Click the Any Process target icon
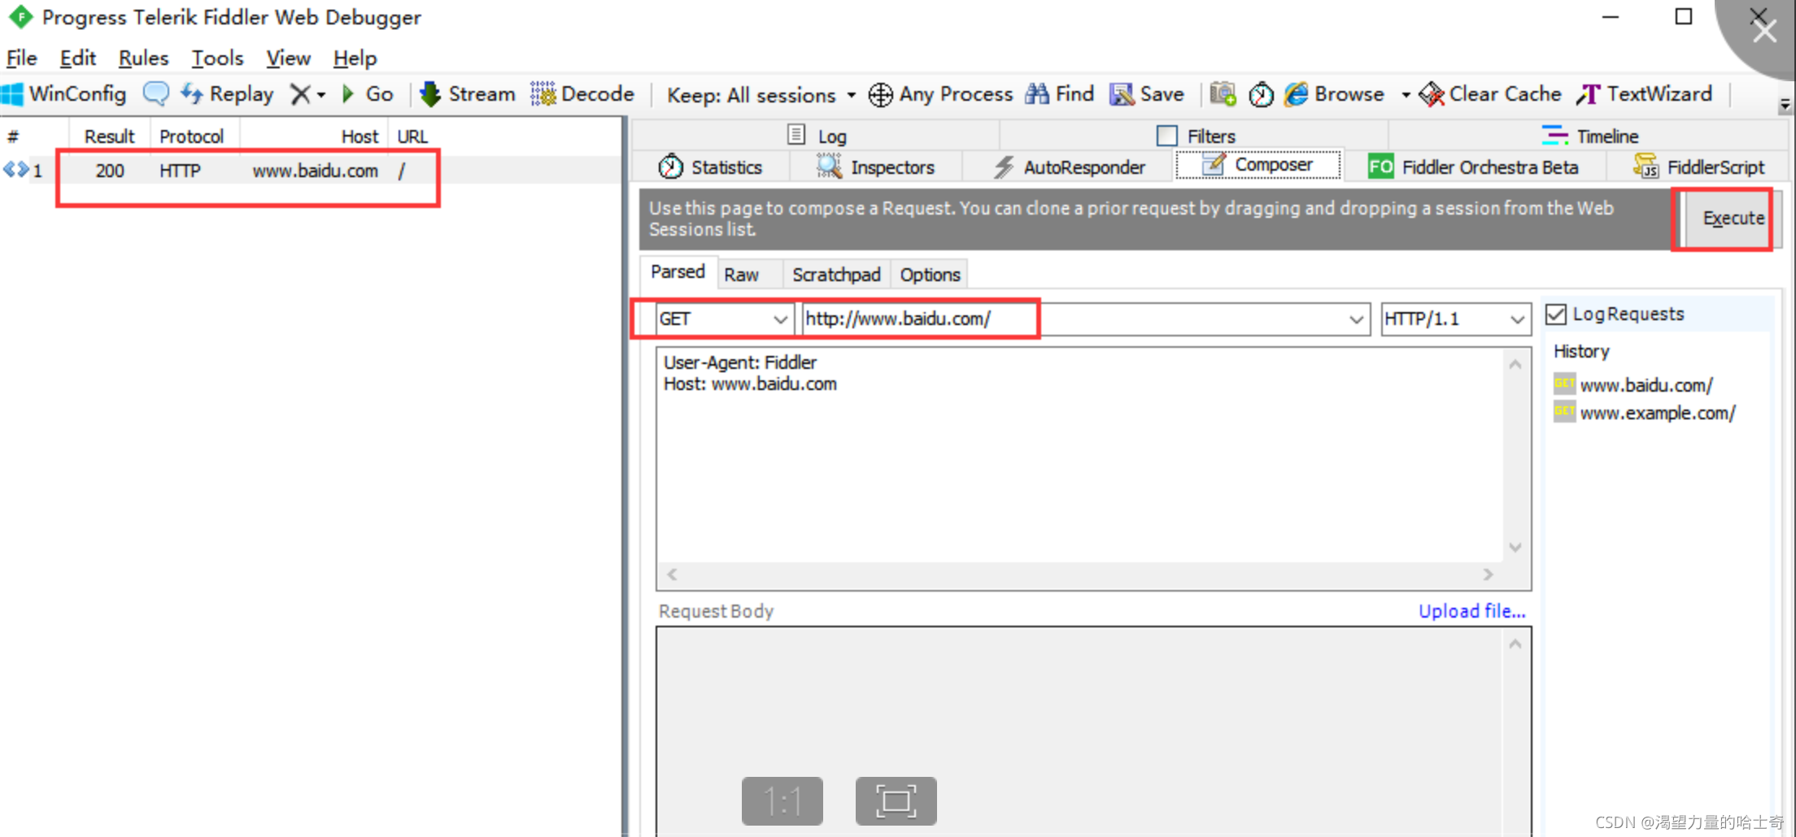Screen dimensions: 1796x837 880,95
